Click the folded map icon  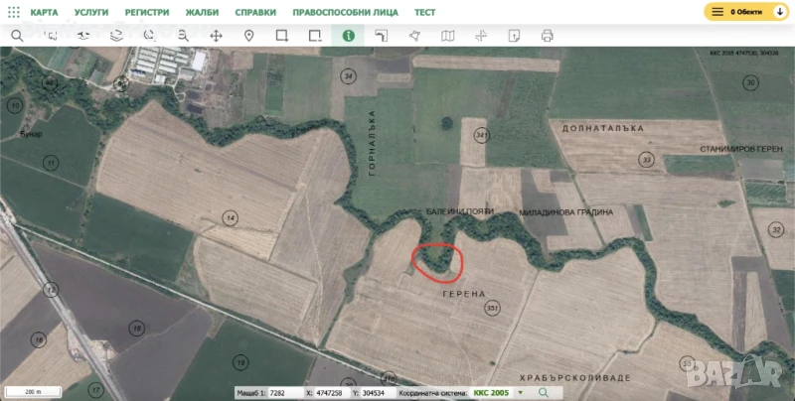[x=448, y=35]
